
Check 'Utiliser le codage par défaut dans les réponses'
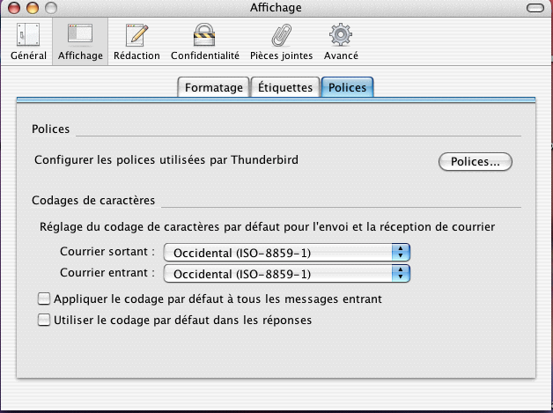click(44, 321)
